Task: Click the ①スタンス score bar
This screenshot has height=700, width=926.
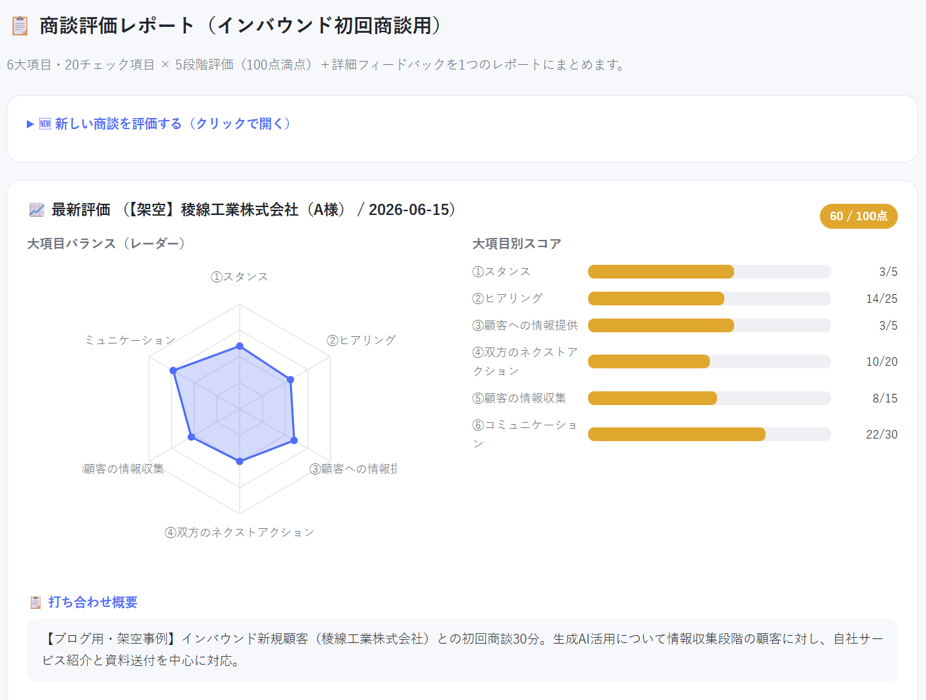Action: 709,272
